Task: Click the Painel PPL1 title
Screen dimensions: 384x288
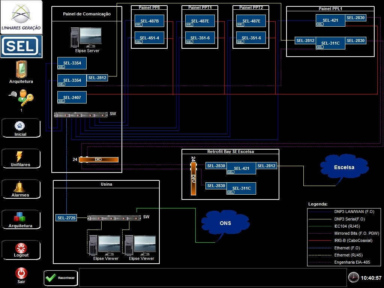Action: [x=330, y=9]
